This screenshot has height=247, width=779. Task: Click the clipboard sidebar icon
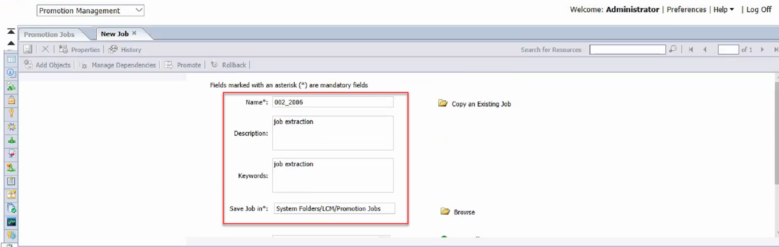[11, 181]
